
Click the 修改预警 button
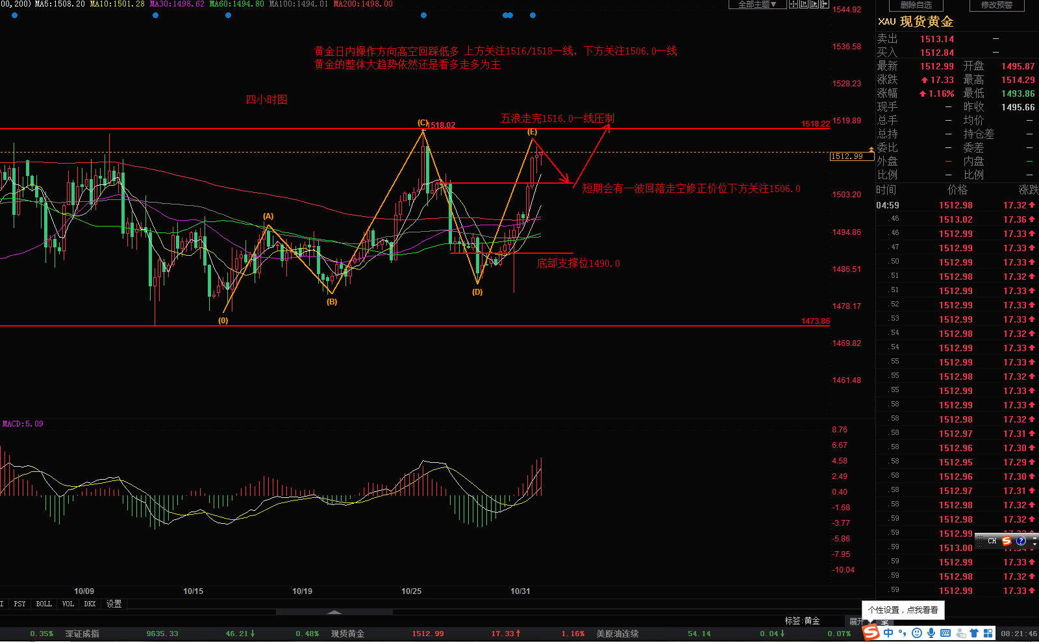(996, 5)
